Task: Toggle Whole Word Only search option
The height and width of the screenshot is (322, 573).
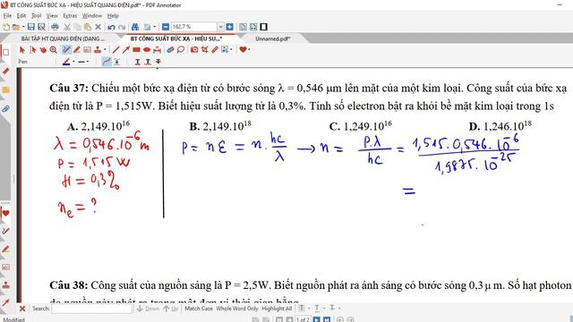Action: pyautogui.click(x=236, y=309)
